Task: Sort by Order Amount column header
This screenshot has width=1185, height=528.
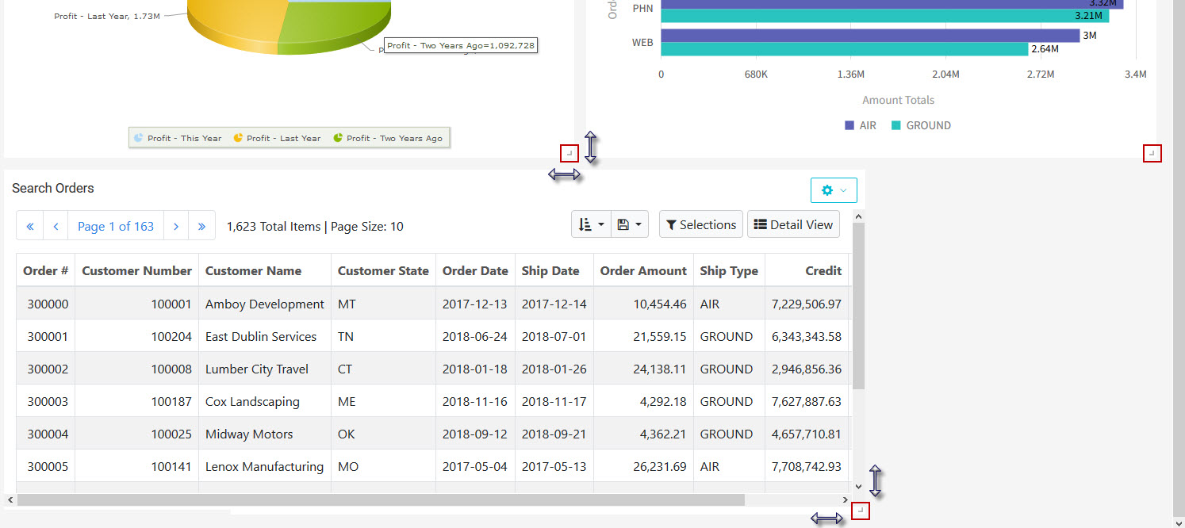Action: click(x=642, y=271)
